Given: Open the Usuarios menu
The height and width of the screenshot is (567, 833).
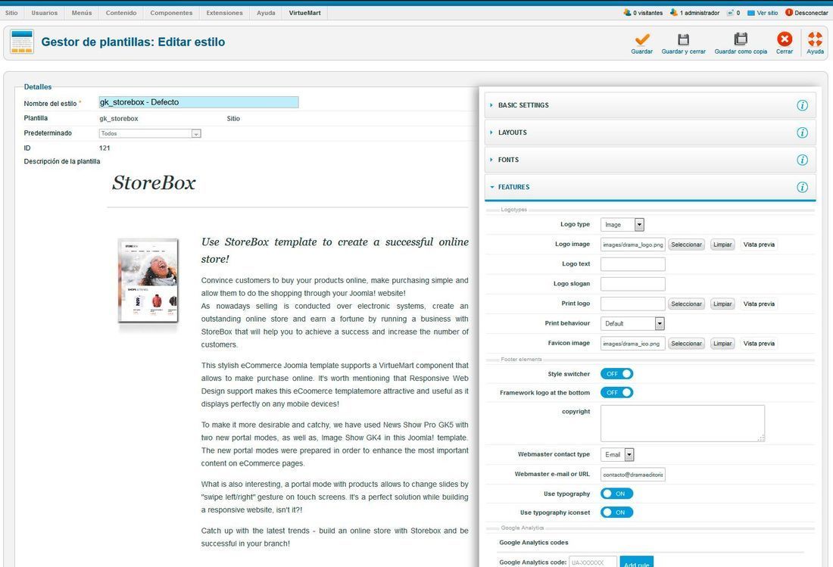Looking at the screenshot, I should [x=45, y=13].
